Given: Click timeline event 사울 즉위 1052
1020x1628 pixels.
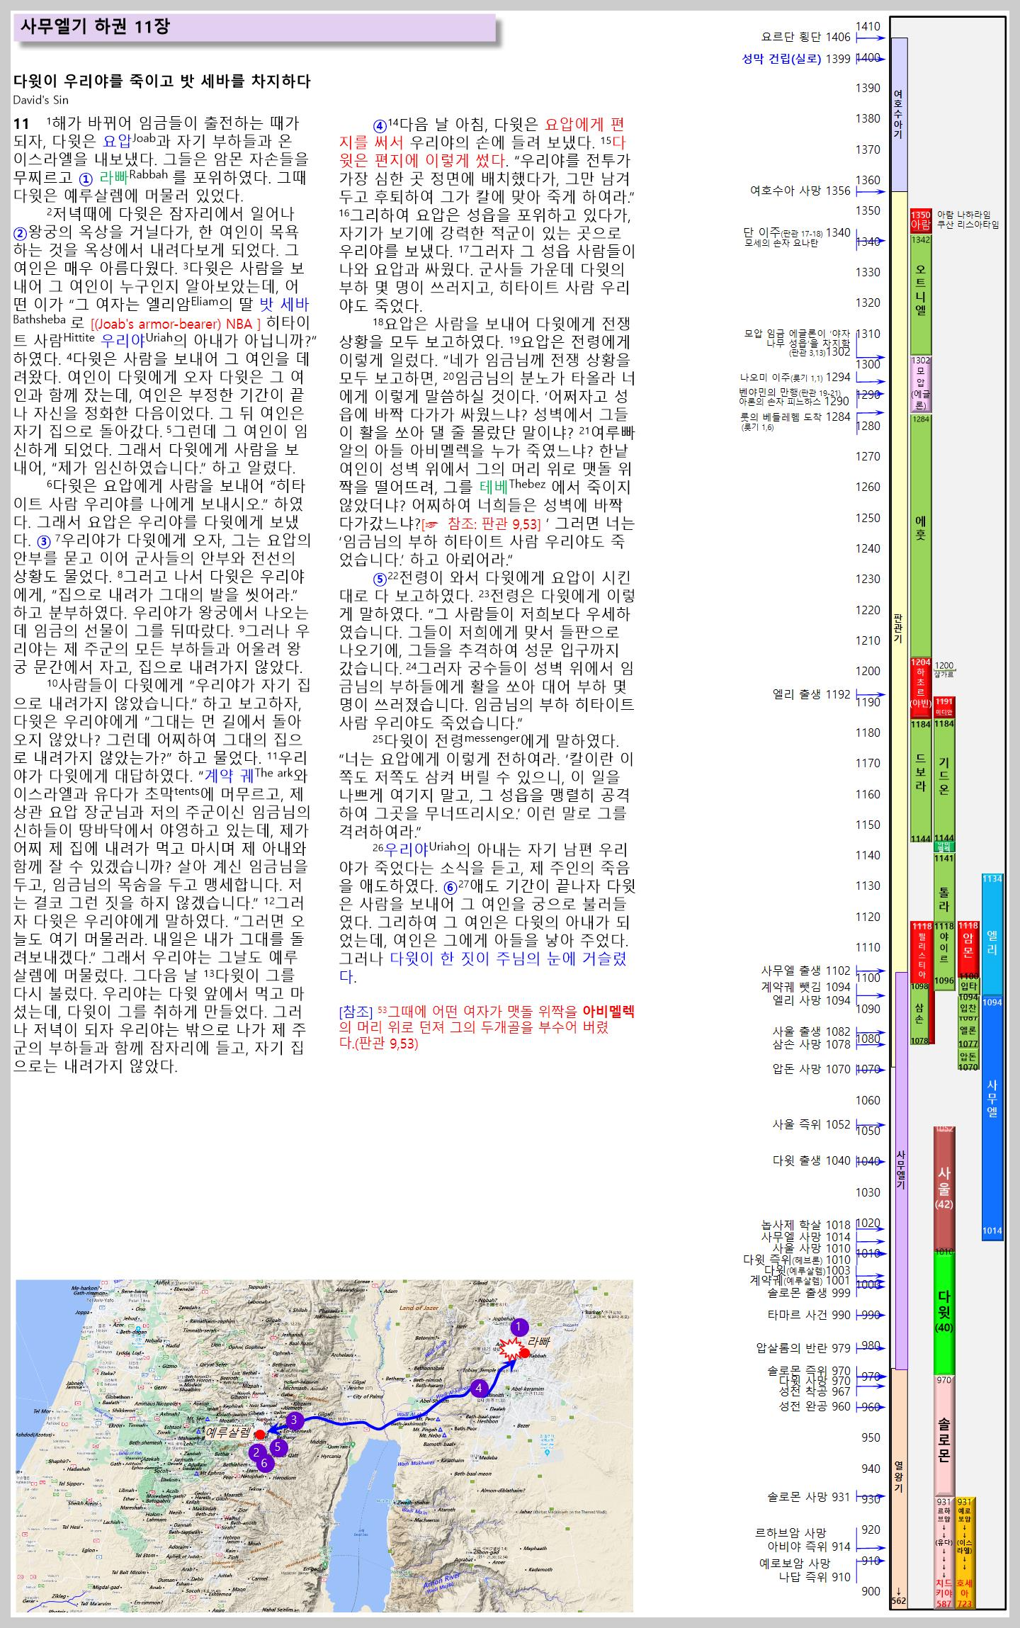Looking at the screenshot, I should tap(812, 1124).
